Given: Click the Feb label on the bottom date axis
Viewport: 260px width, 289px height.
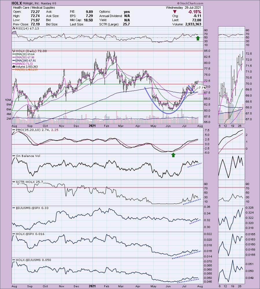Looking at the screenshot, I should click(107, 286).
